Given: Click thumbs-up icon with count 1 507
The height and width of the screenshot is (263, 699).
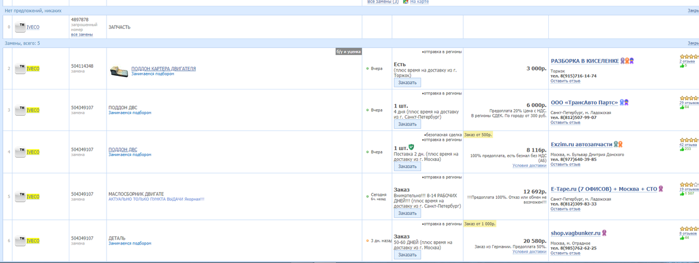Looking at the screenshot, I should [682, 193].
